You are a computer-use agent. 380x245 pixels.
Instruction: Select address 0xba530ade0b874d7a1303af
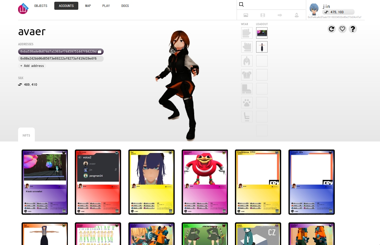(x=58, y=52)
